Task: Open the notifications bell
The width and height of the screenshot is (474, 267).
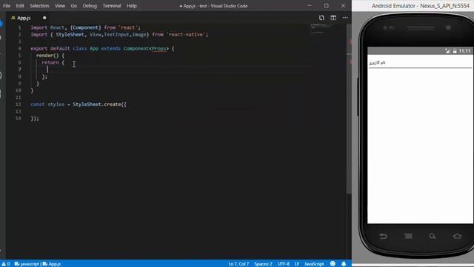Action: [344, 264]
